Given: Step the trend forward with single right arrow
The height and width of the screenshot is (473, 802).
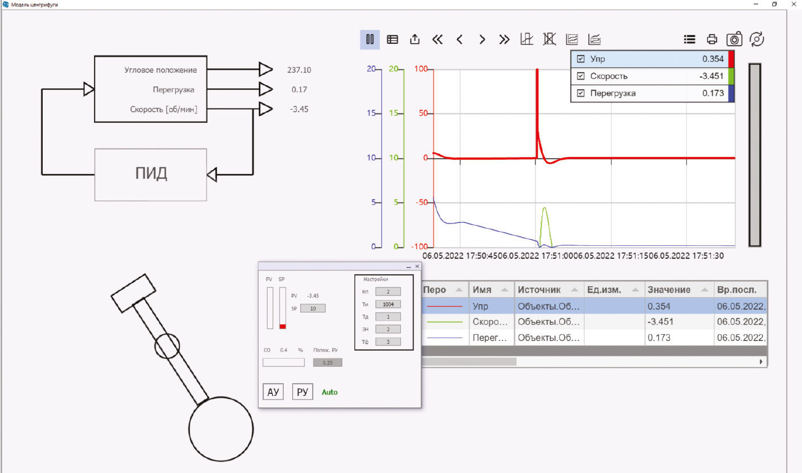Looking at the screenshot, I should click(482, 39).
